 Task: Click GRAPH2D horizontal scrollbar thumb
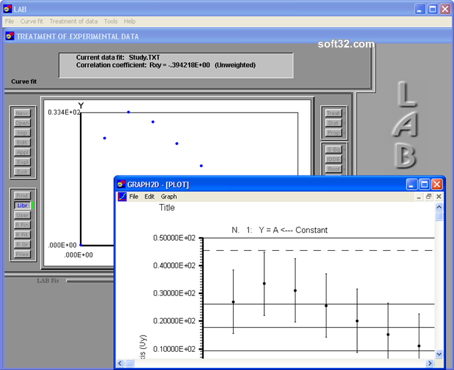click(129, 363)
